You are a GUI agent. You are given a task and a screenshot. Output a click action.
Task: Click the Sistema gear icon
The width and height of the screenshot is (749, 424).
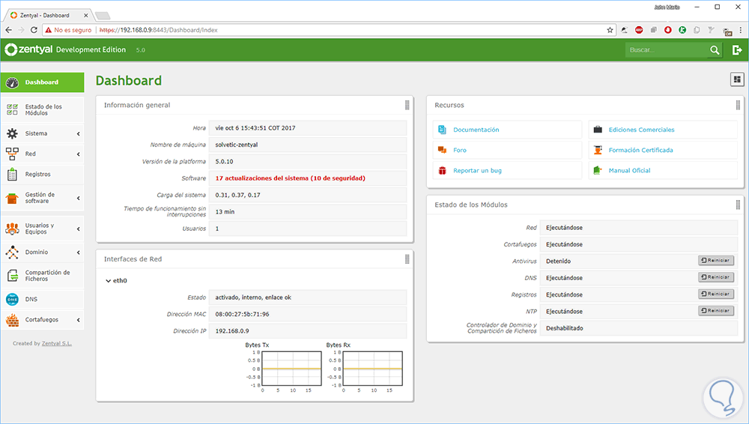[13, 133]
